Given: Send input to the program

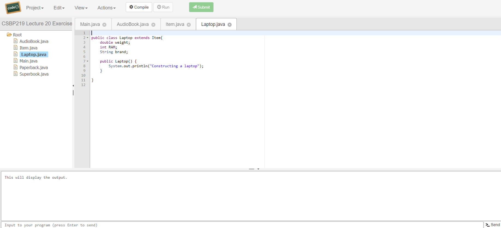Looking at the screenshot, I should (x=493, y=225).
